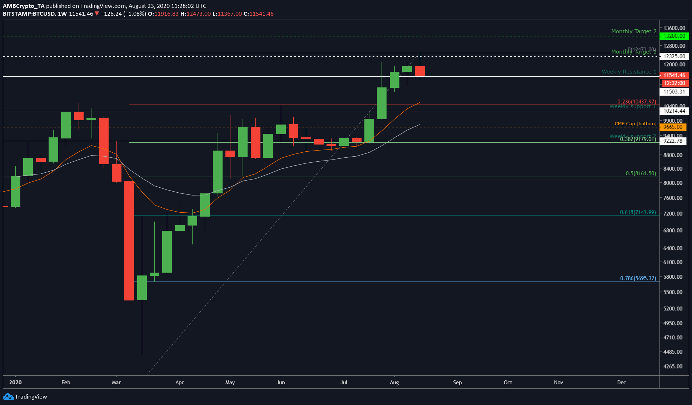This screenshot has width=692, height=405.
Task: Click the red down-arrow price change indicator
Action: coord(97,14)
